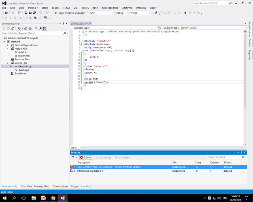Click the View Code icon in Solution Explorer
Viewport: 253px width, 202px height.
coord(36,29)
